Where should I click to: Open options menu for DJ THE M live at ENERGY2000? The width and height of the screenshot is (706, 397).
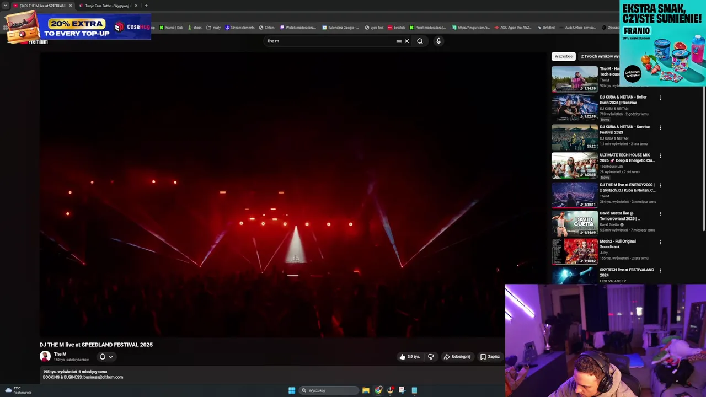tap(660, 186)
